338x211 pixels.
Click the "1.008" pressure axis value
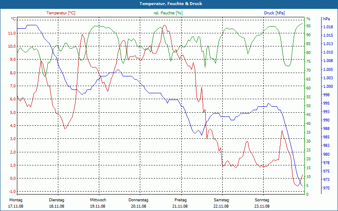[328, 61]
